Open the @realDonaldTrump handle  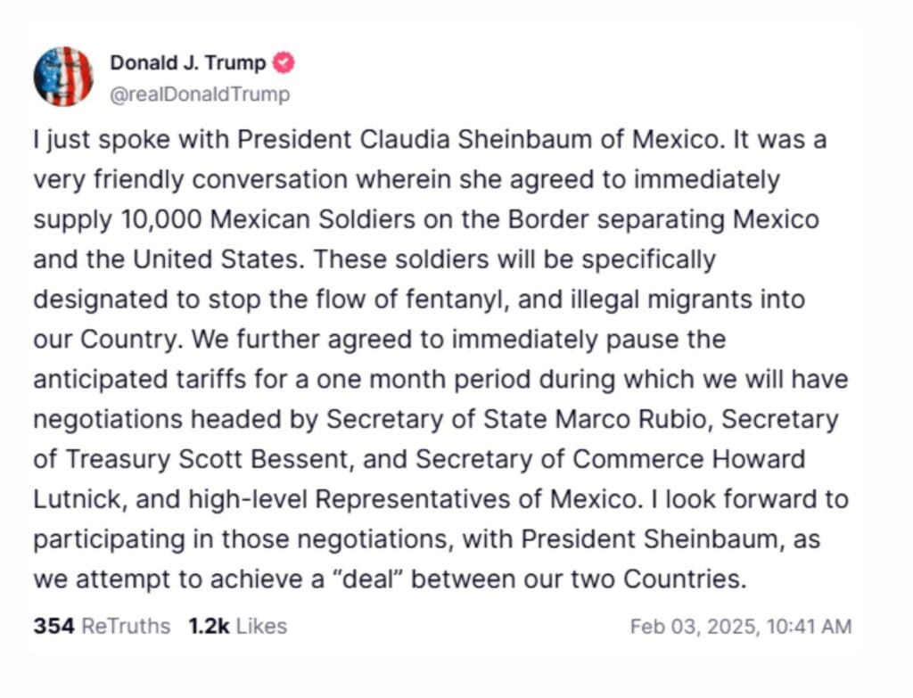pyautogui.click(x=200, y=94)
